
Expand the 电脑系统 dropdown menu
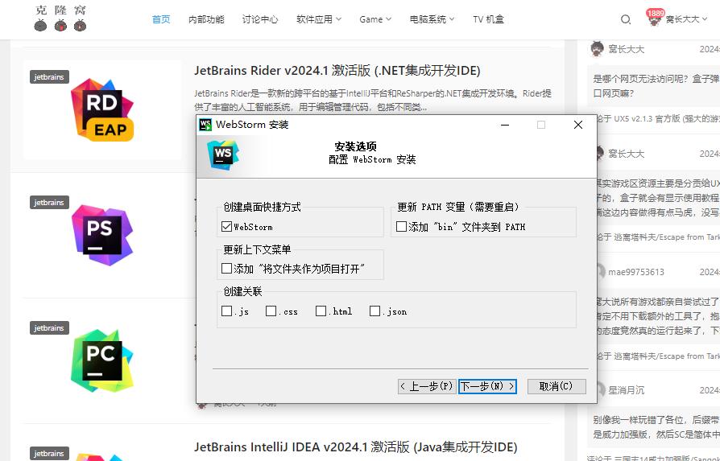[432, 19]
